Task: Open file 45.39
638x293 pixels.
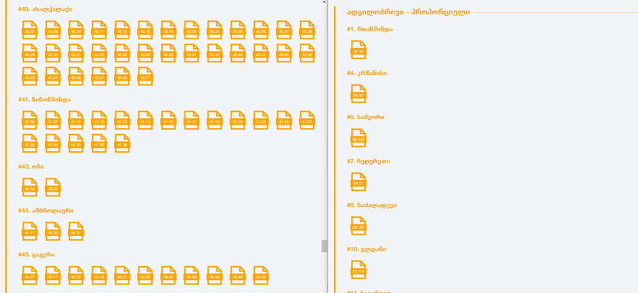Action: (215, 276)
